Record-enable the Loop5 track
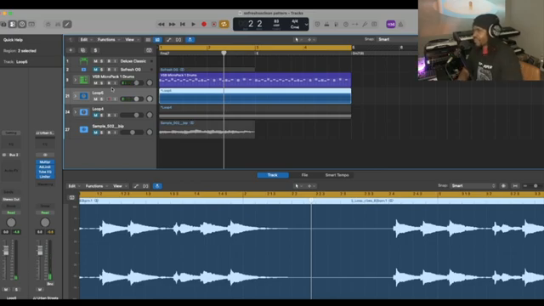Viewport: 544px width, 306px height. 109,99
